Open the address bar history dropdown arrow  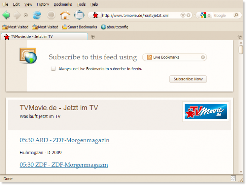tap(188, 15)
